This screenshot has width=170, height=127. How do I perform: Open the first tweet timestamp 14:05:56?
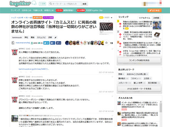click(106, 72)
